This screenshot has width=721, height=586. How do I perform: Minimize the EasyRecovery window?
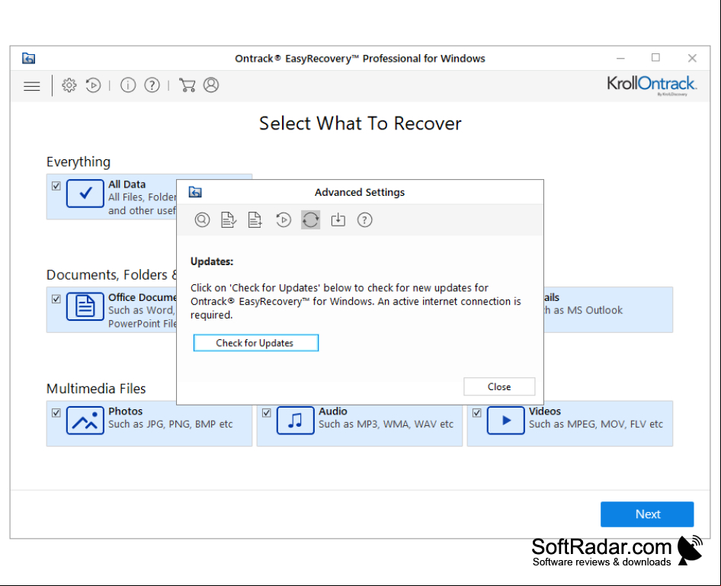tap(620, 59)
